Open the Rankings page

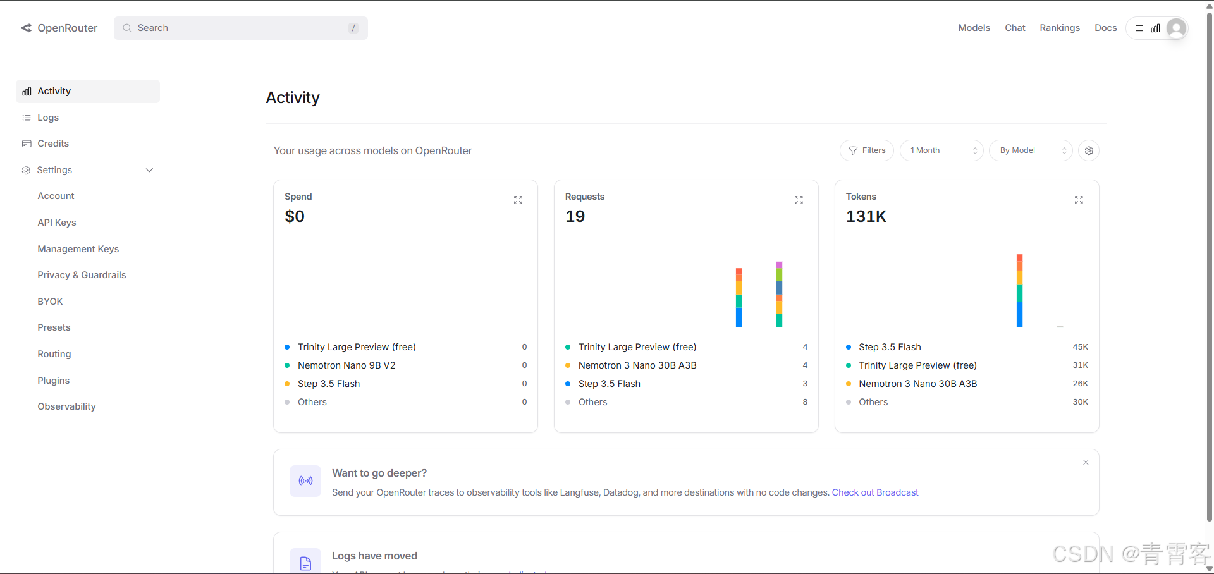[1060, 28]
